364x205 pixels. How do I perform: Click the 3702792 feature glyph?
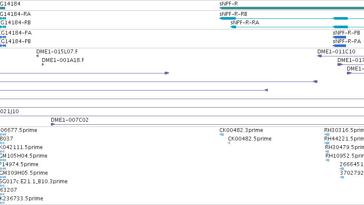342,177
